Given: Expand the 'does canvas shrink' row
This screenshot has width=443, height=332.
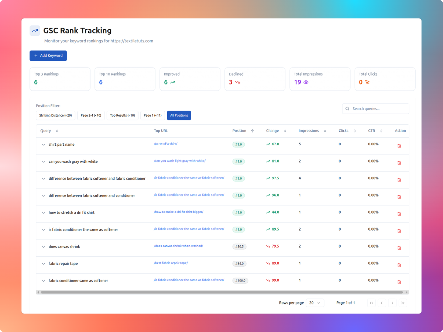Looking at the screenshot, I should click(43, 247).
